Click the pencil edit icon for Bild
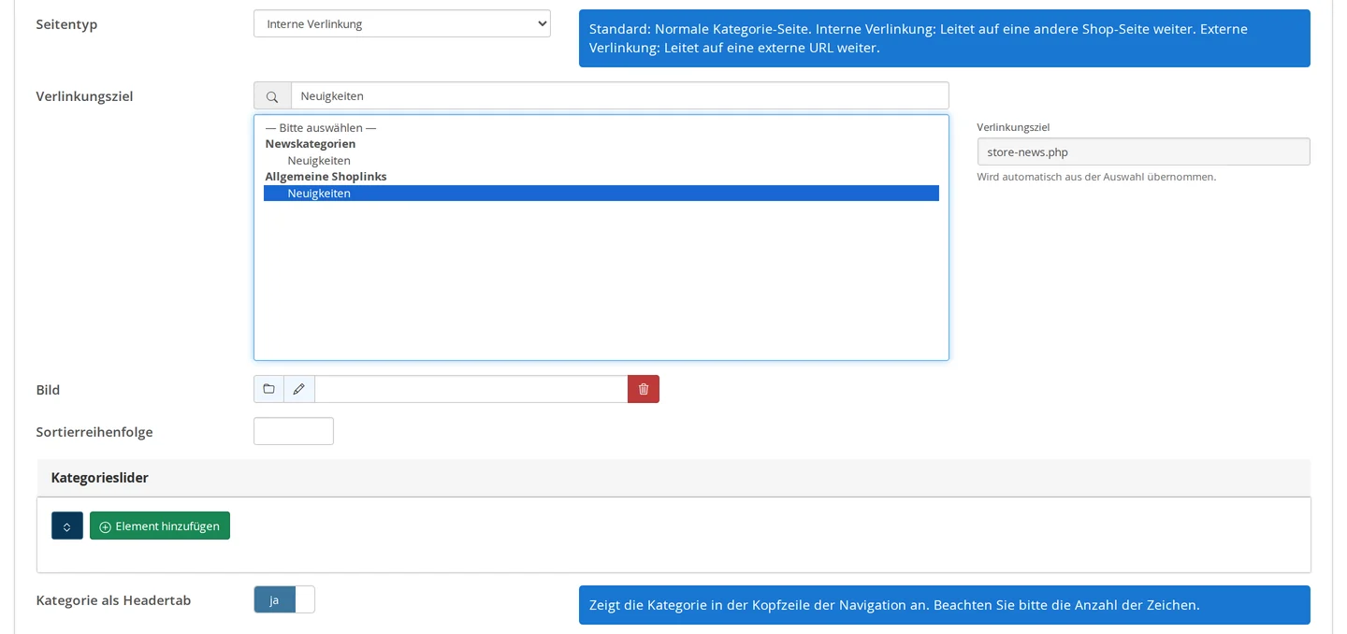 tap(299, 389)
